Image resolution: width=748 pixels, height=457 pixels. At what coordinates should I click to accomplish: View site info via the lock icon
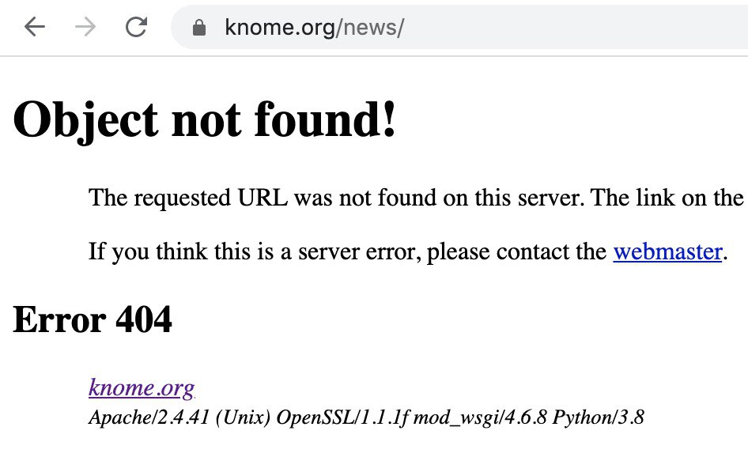tap(199, 28)
